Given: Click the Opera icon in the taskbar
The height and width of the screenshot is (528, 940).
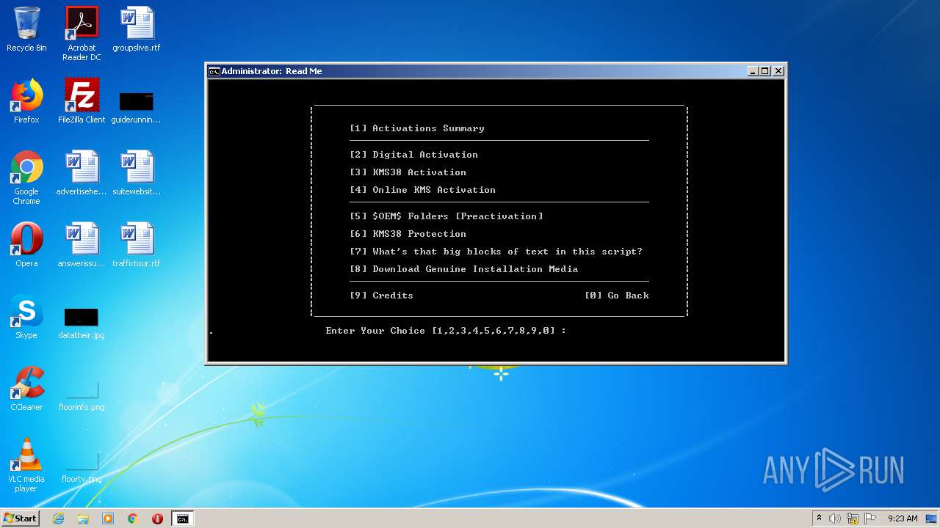Looking at the screenshot, I should click(157, 518).
